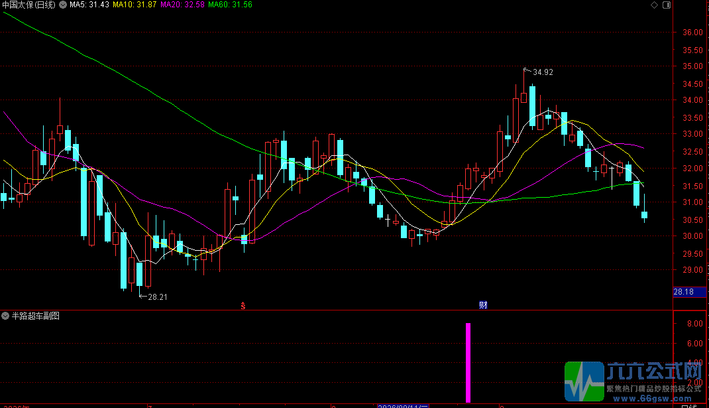Select the MA5: 31.43 indicator label
Viewport: 709px width, 408px height.
point(89,5)
